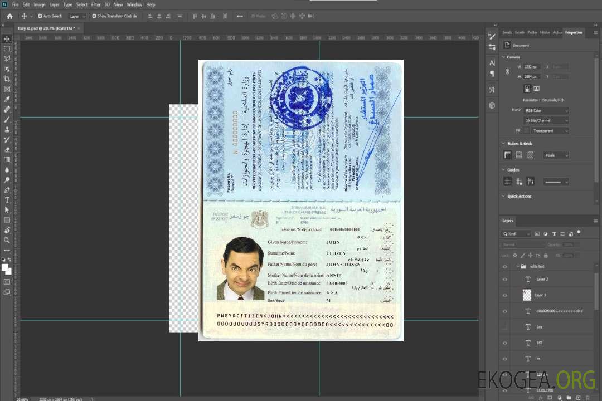The image size is (602, 401).
Task: Click the background color swatch
Action: point(8,271)
